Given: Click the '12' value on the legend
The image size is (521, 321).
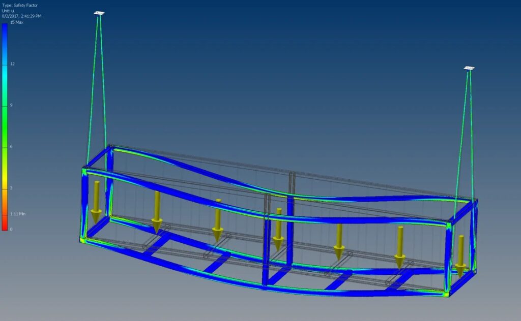Looking at the screenshot, I should (12, 64).
